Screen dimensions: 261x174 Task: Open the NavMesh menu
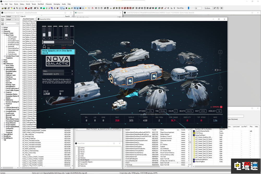[x=41, y=4]
